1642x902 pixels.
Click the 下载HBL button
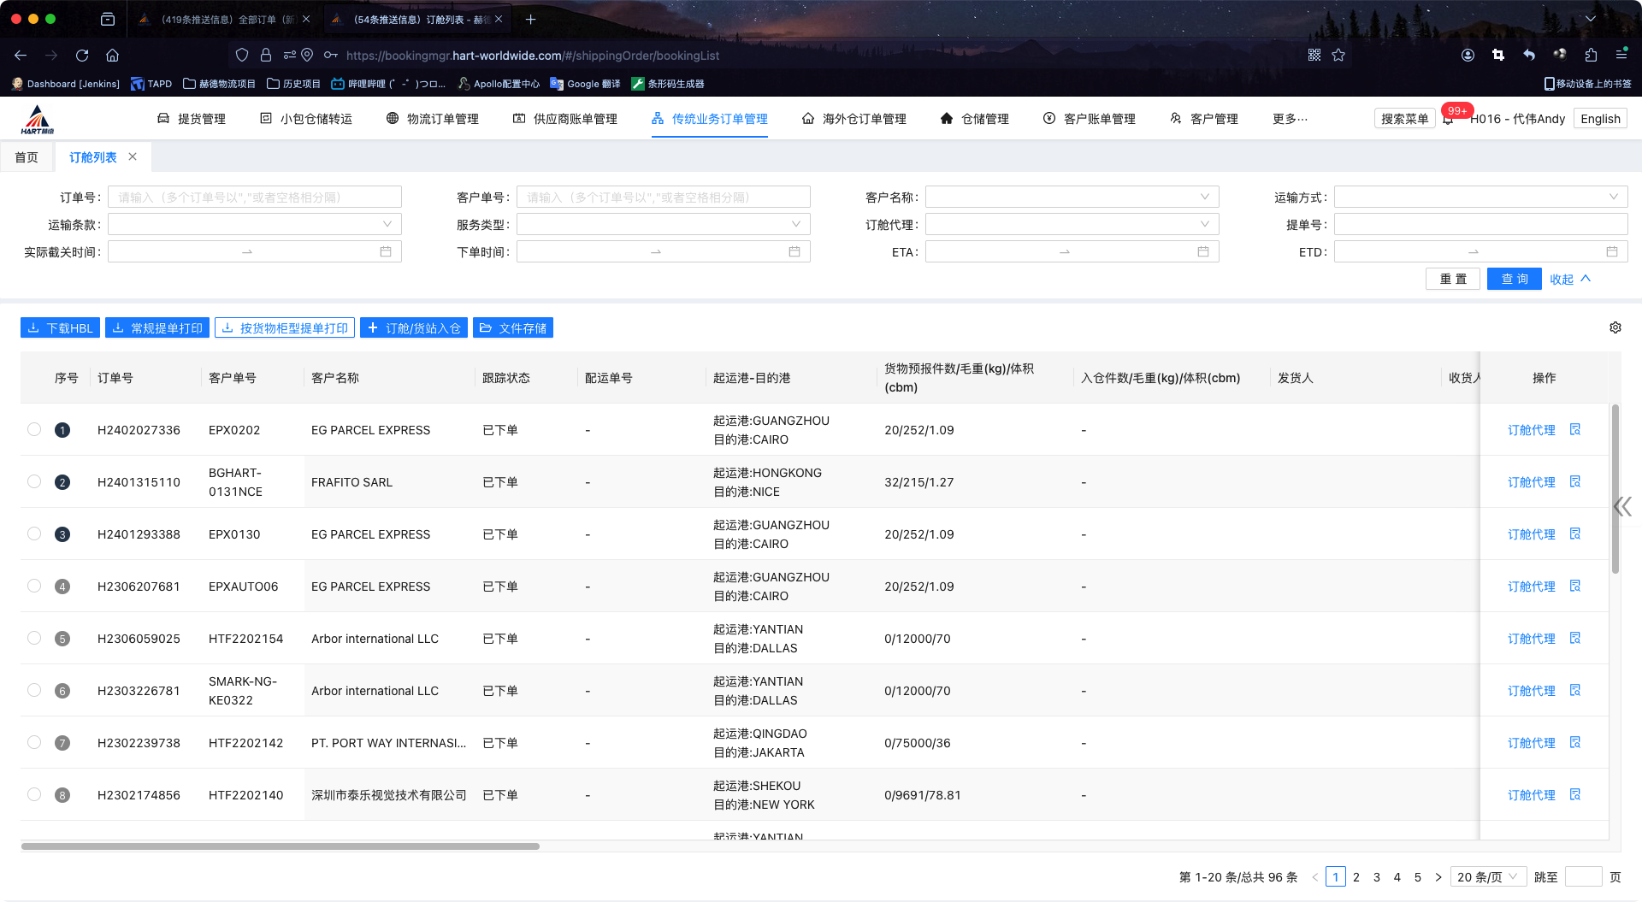coord(60,328)
